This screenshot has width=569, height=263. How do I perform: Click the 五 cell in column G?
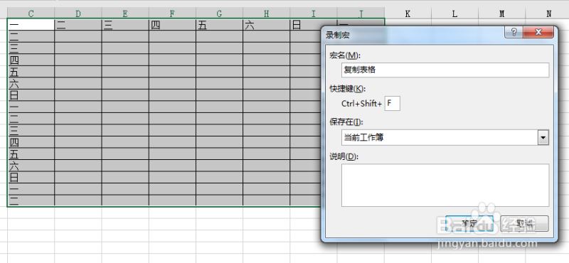coord(219,25)
